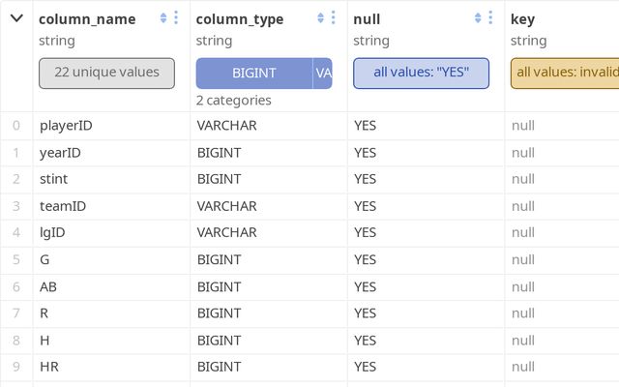Click the VARCHAR category bar segment
Screen dimensions: 619x387
[x=323, y=74]
